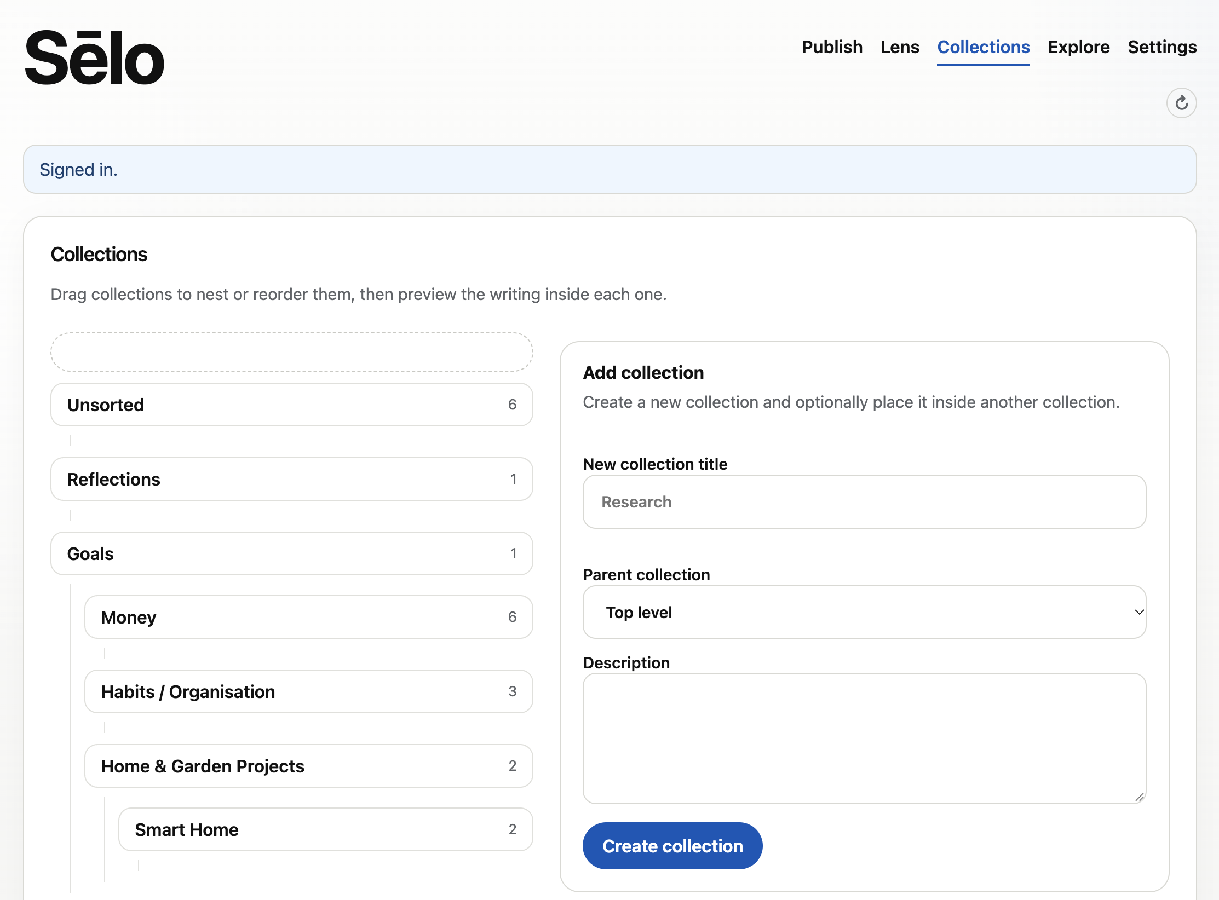Select the Goals collection
Viewport: 1219px width, 900px height.
pos(292,553)
